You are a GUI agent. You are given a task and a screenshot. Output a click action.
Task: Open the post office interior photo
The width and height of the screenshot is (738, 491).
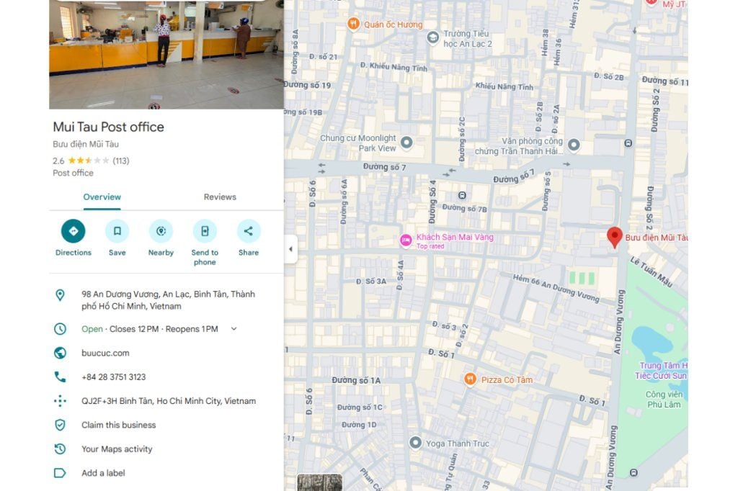pyautogui.click(x=166, y=55)
